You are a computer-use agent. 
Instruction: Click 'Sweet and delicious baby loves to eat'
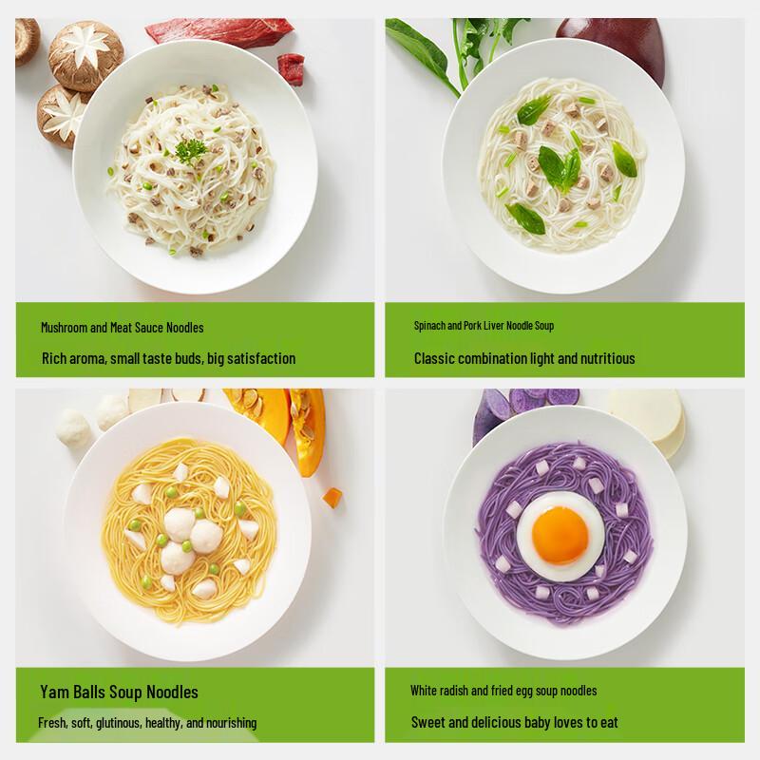[x=515, y=723]
